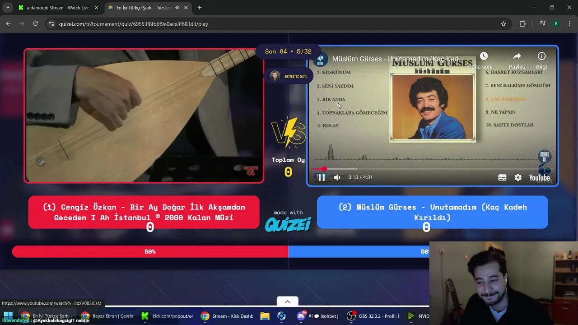Click the blue 50% vote bar
578x325 pixels.
click(x=359, y=251)
